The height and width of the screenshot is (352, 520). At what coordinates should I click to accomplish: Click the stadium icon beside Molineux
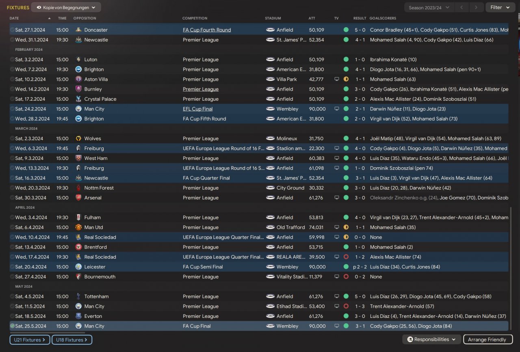[x=270, y=138]
